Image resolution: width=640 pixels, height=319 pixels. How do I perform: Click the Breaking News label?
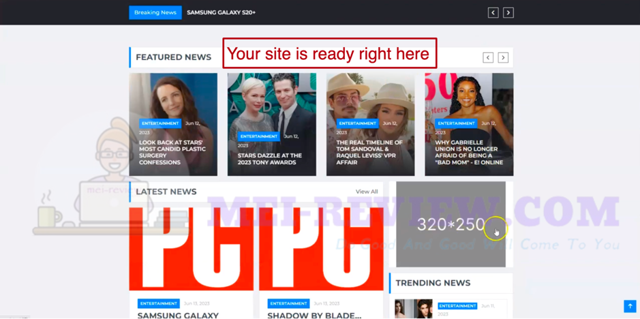(x=155, y=13)
